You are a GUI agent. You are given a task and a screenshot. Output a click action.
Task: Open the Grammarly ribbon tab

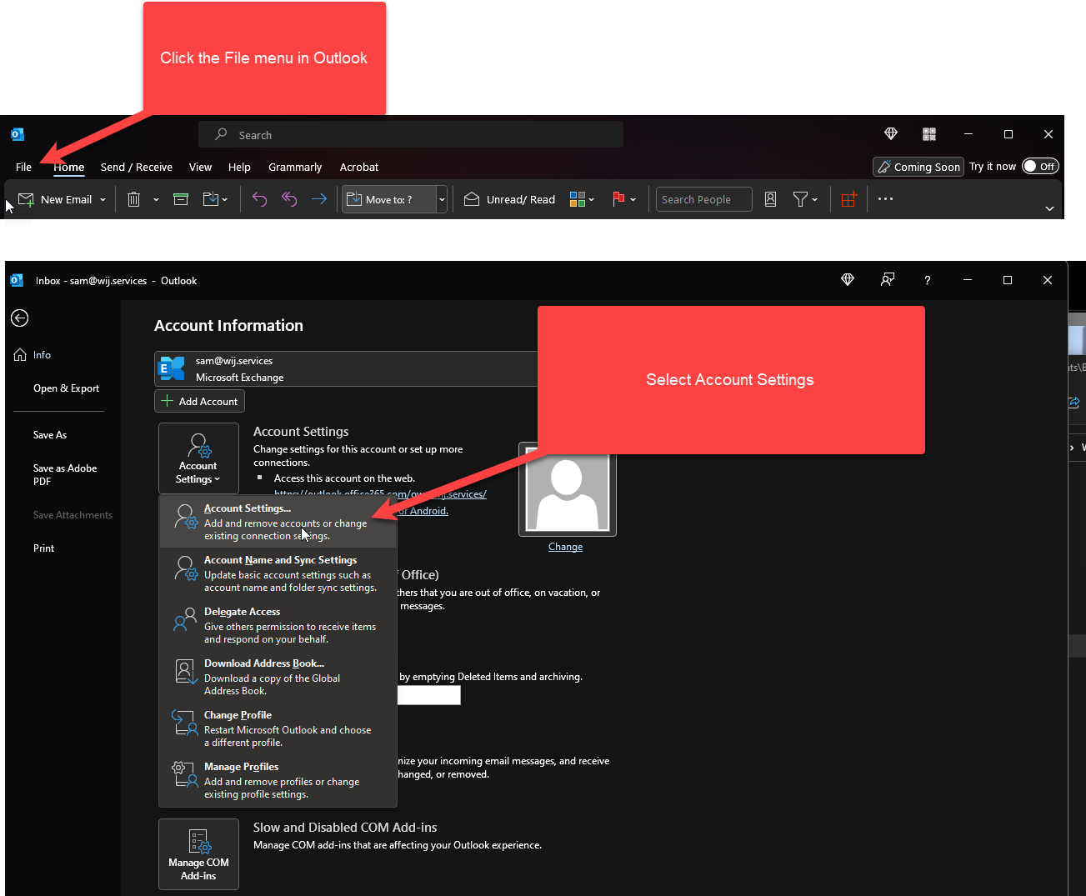295,167
